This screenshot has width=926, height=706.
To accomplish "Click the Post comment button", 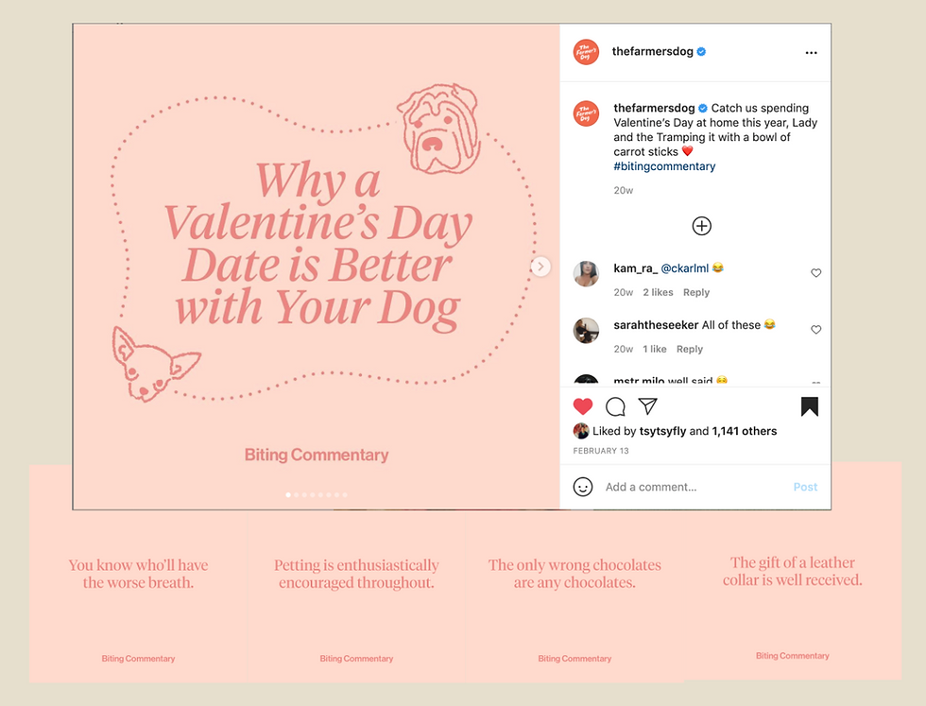I will (805, 487).
